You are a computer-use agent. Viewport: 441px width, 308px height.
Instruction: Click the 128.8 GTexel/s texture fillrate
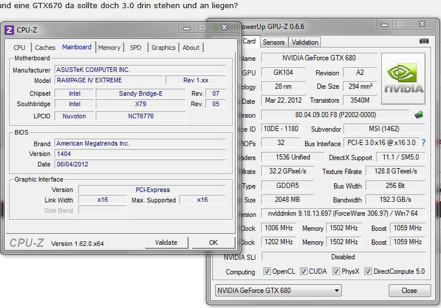pyautogui.click(x=395, y=171)
